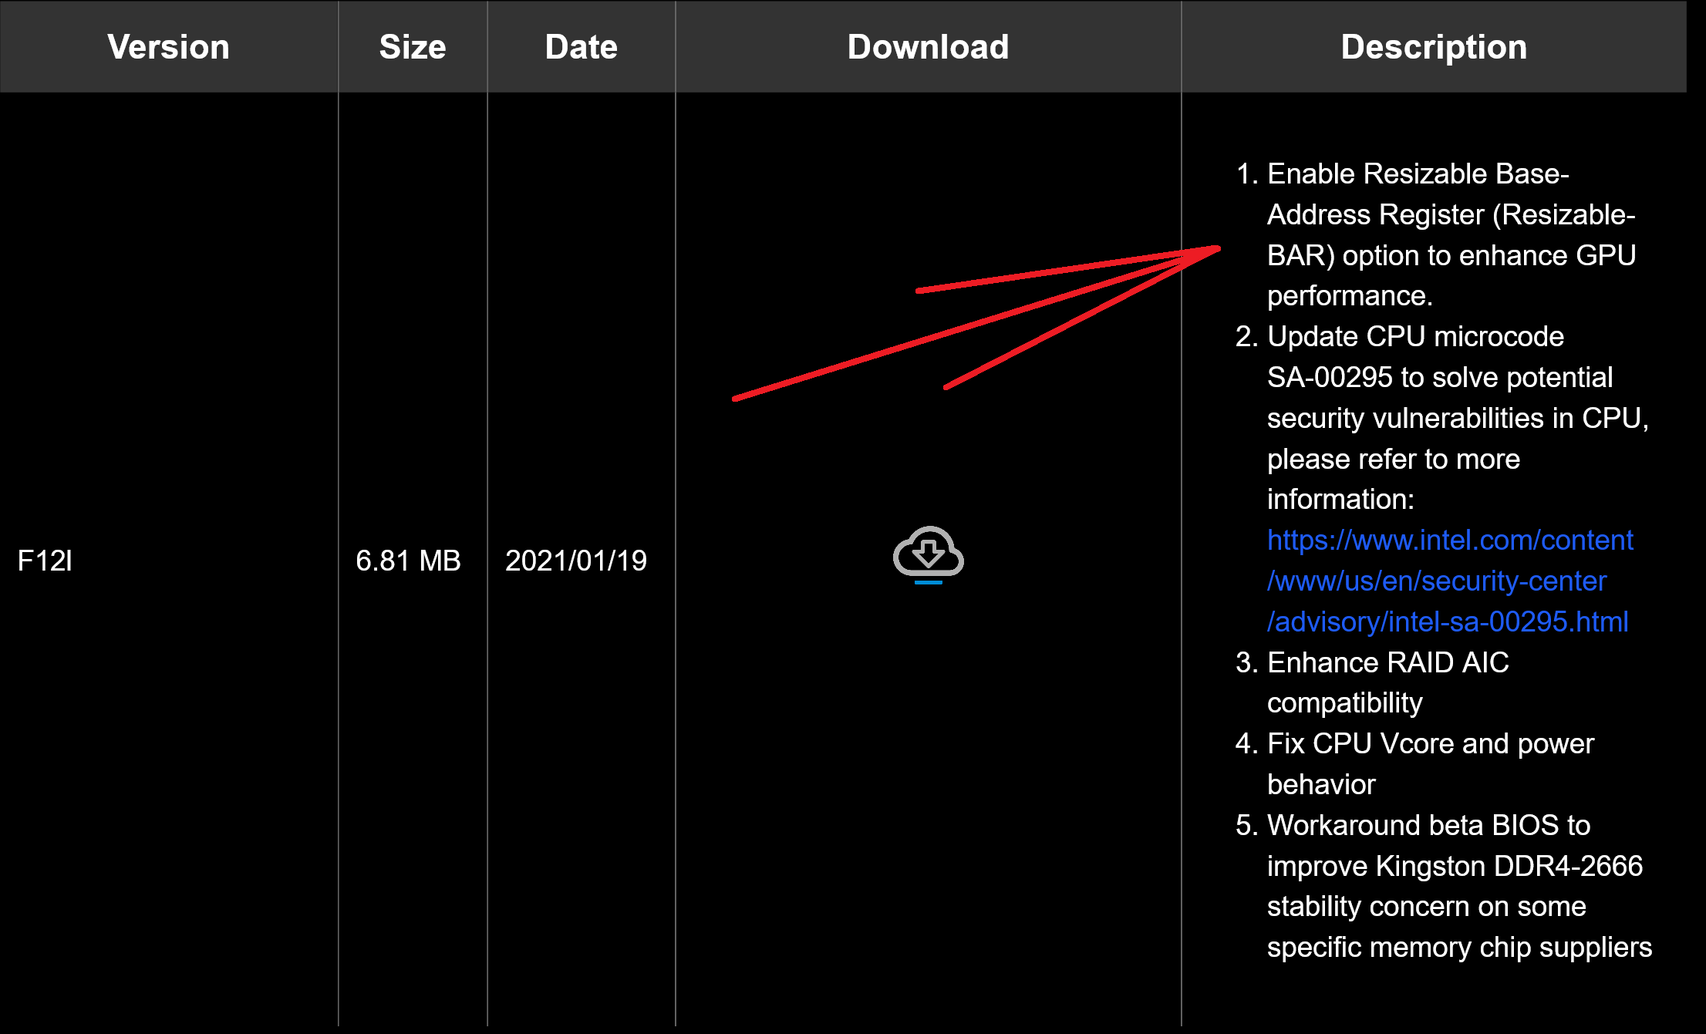1706x1034 pixels.
Task: Click the Enhance RAID AIC compatibility item
Action: (x=1387, y=663)
